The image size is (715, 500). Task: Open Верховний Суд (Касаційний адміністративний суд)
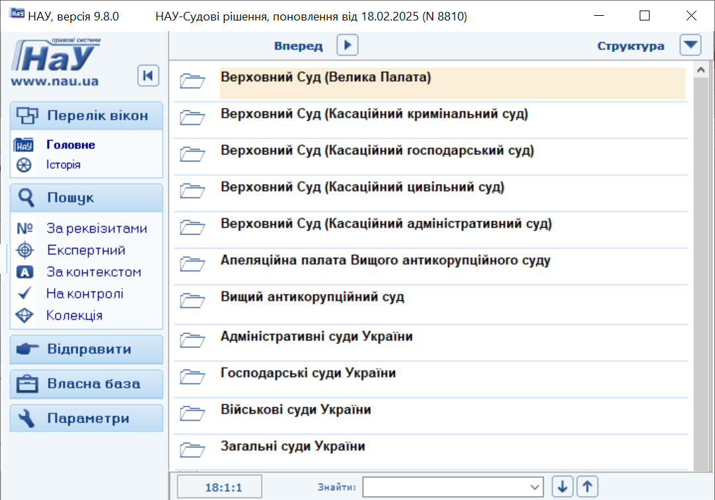click(x=386, y=224)
